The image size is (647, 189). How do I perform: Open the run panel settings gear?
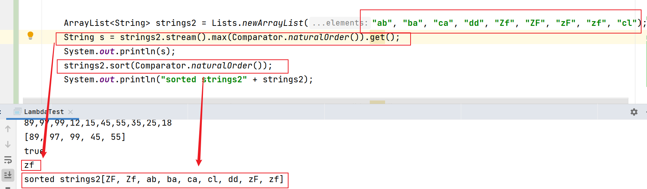point(634,112)
